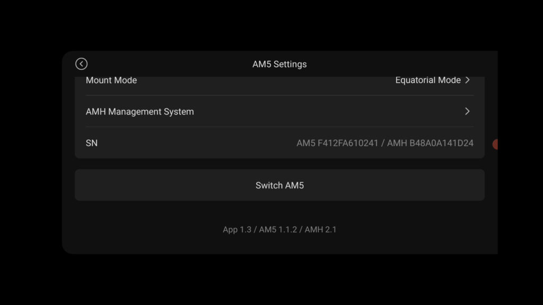Tap the chevron beside Equatorial Mode
Viewport: 543px width, 305px height.
click(x=468, y=80)
